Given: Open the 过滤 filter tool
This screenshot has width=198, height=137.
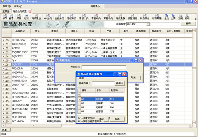Looking at the screenshot, I should point(26,17).
